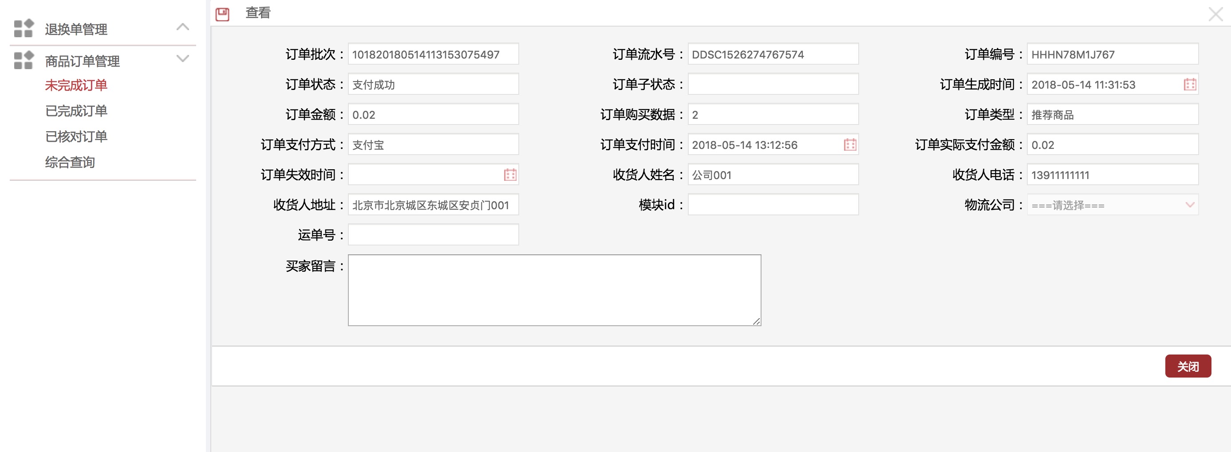Click the 订单实际支付金额 field

tap(1113, 144)
